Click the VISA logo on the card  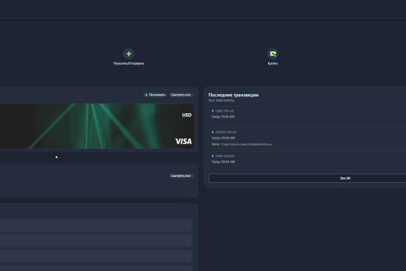click(183, 142)
